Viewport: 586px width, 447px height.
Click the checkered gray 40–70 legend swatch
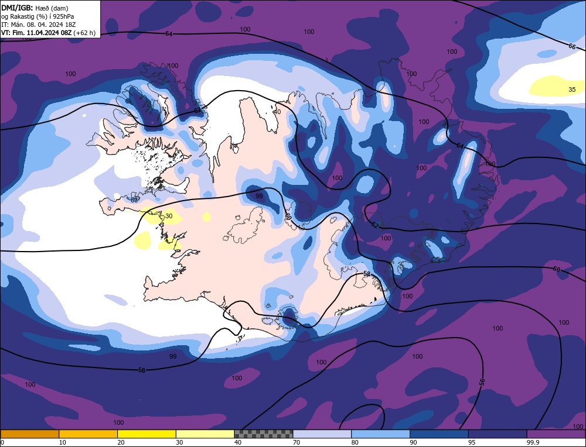[x=264, y=434]
